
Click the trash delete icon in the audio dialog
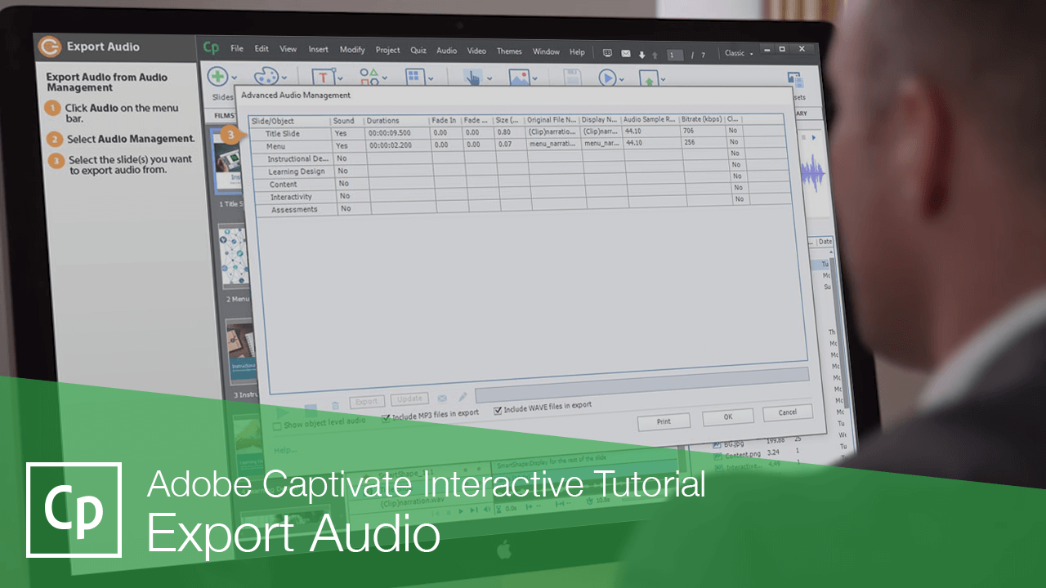[x=335, y=405]
